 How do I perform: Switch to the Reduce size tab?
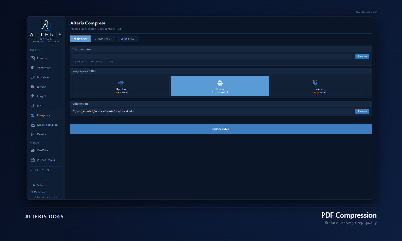[x=80, y=39]
